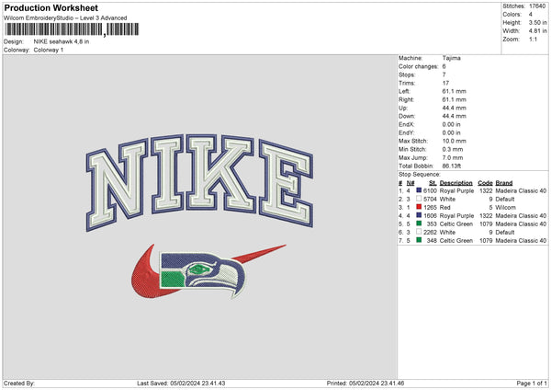Click the White swatch beside 5704
Viewport: 551px width, 390px height.
(419, 199)
